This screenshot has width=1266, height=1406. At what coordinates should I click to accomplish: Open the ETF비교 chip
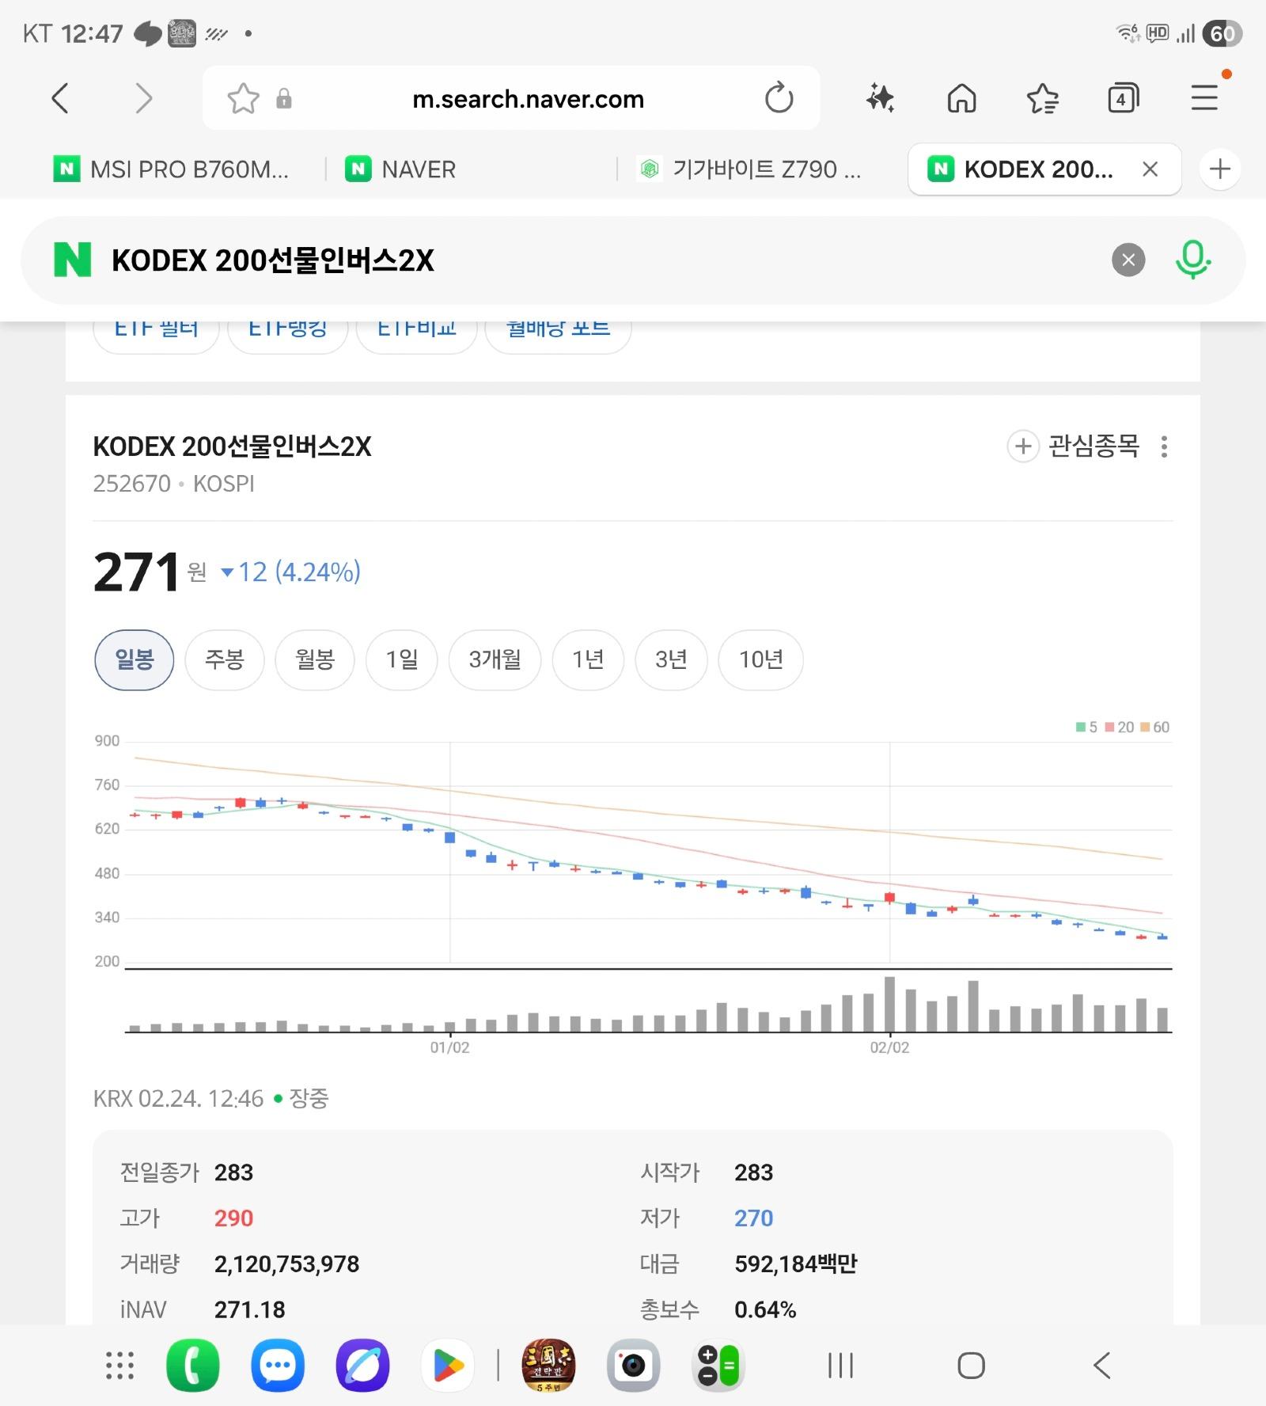point(416,331)
